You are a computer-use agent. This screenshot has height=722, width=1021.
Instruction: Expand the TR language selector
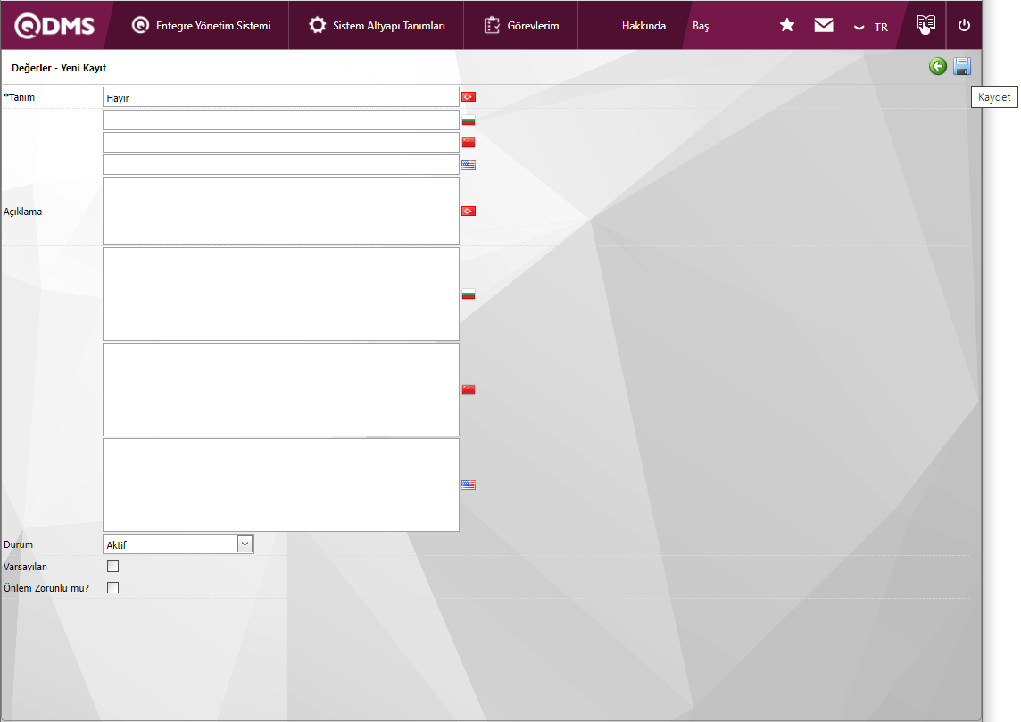tap(870, 28)
